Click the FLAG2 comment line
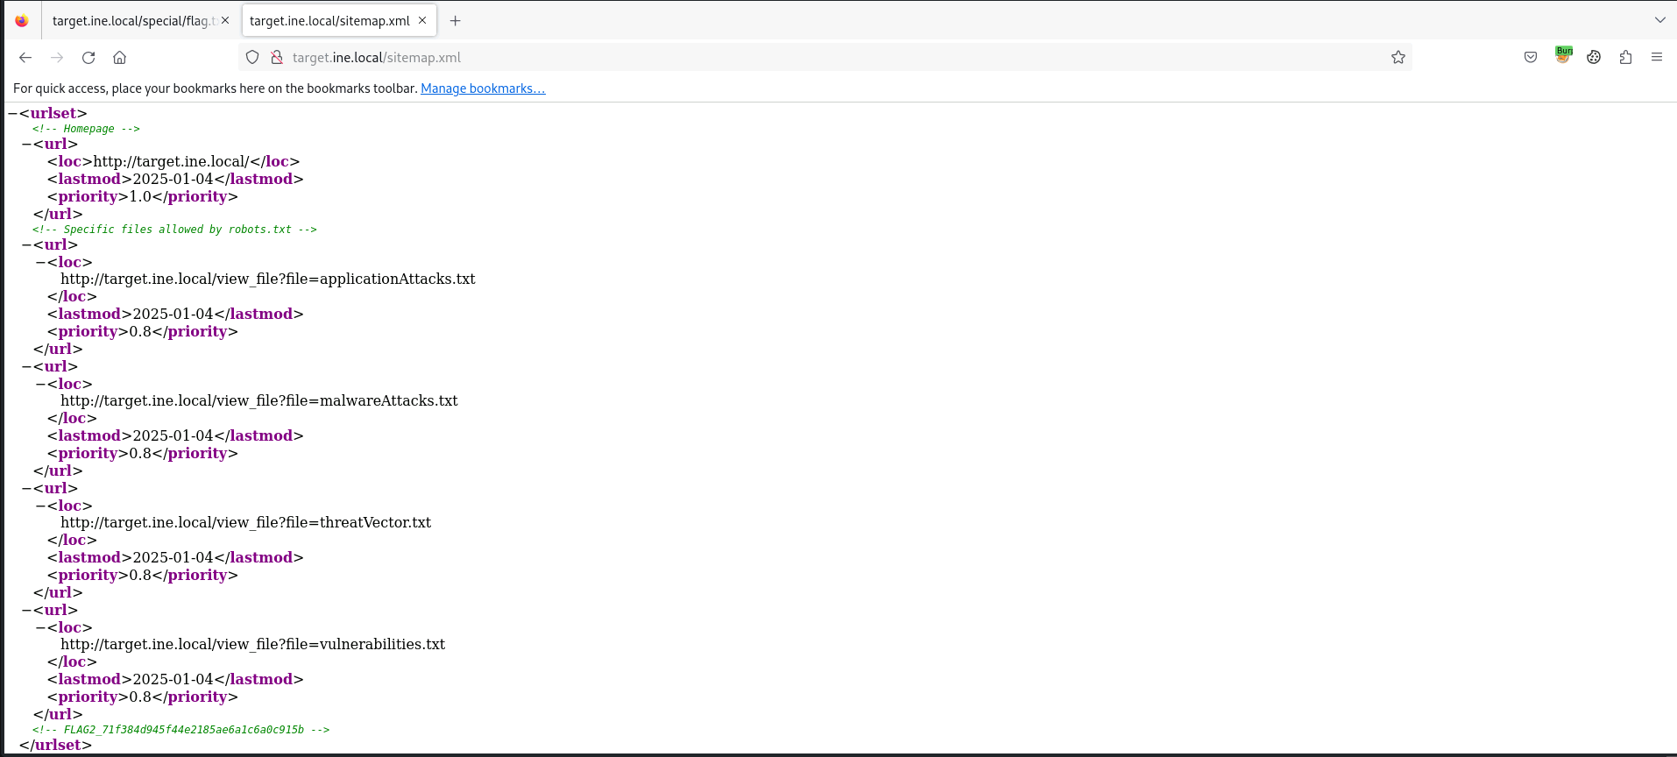The width and height of the screenshot is (1677, 757). pyautogui.click(x=181, y=729)
